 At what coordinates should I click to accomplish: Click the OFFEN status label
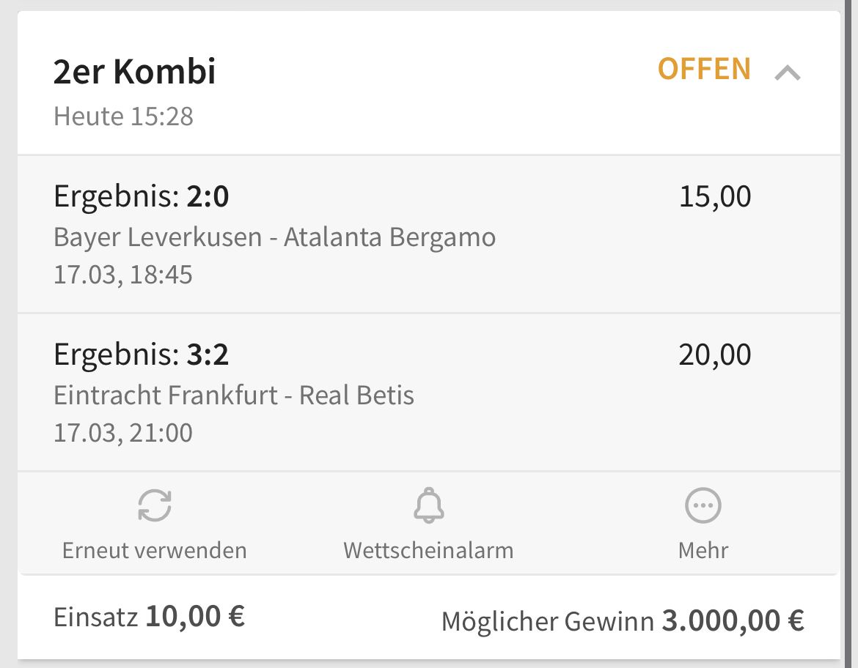(x=704, y=69)
